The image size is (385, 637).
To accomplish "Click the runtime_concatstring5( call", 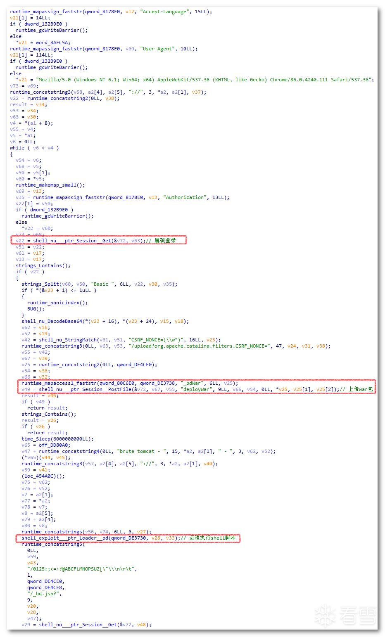I will [53, 544].
